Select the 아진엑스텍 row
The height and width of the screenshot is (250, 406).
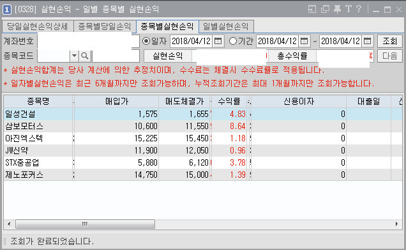point(203,139)
